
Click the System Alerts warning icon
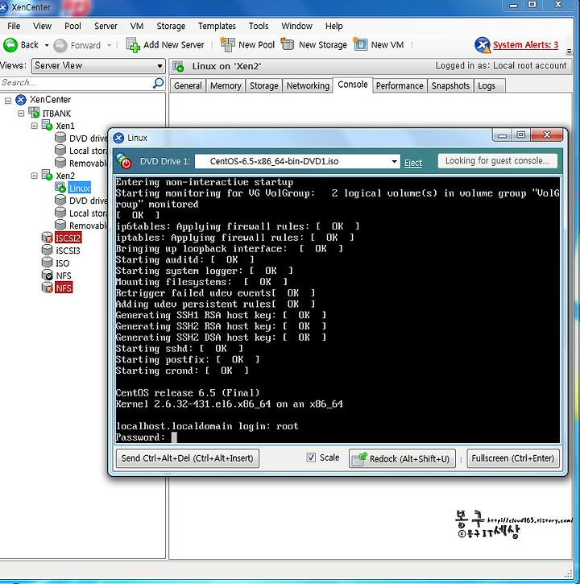click(x=483, y=45)
